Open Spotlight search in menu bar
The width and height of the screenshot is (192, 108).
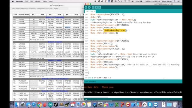175,1
